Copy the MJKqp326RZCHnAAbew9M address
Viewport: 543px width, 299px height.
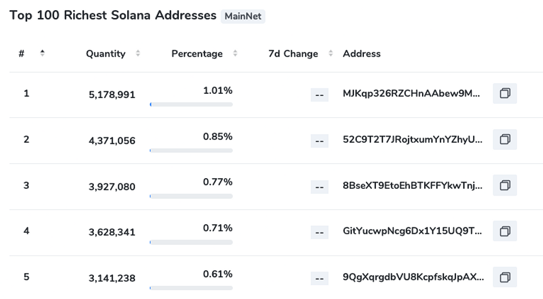(x=505, y=93)
